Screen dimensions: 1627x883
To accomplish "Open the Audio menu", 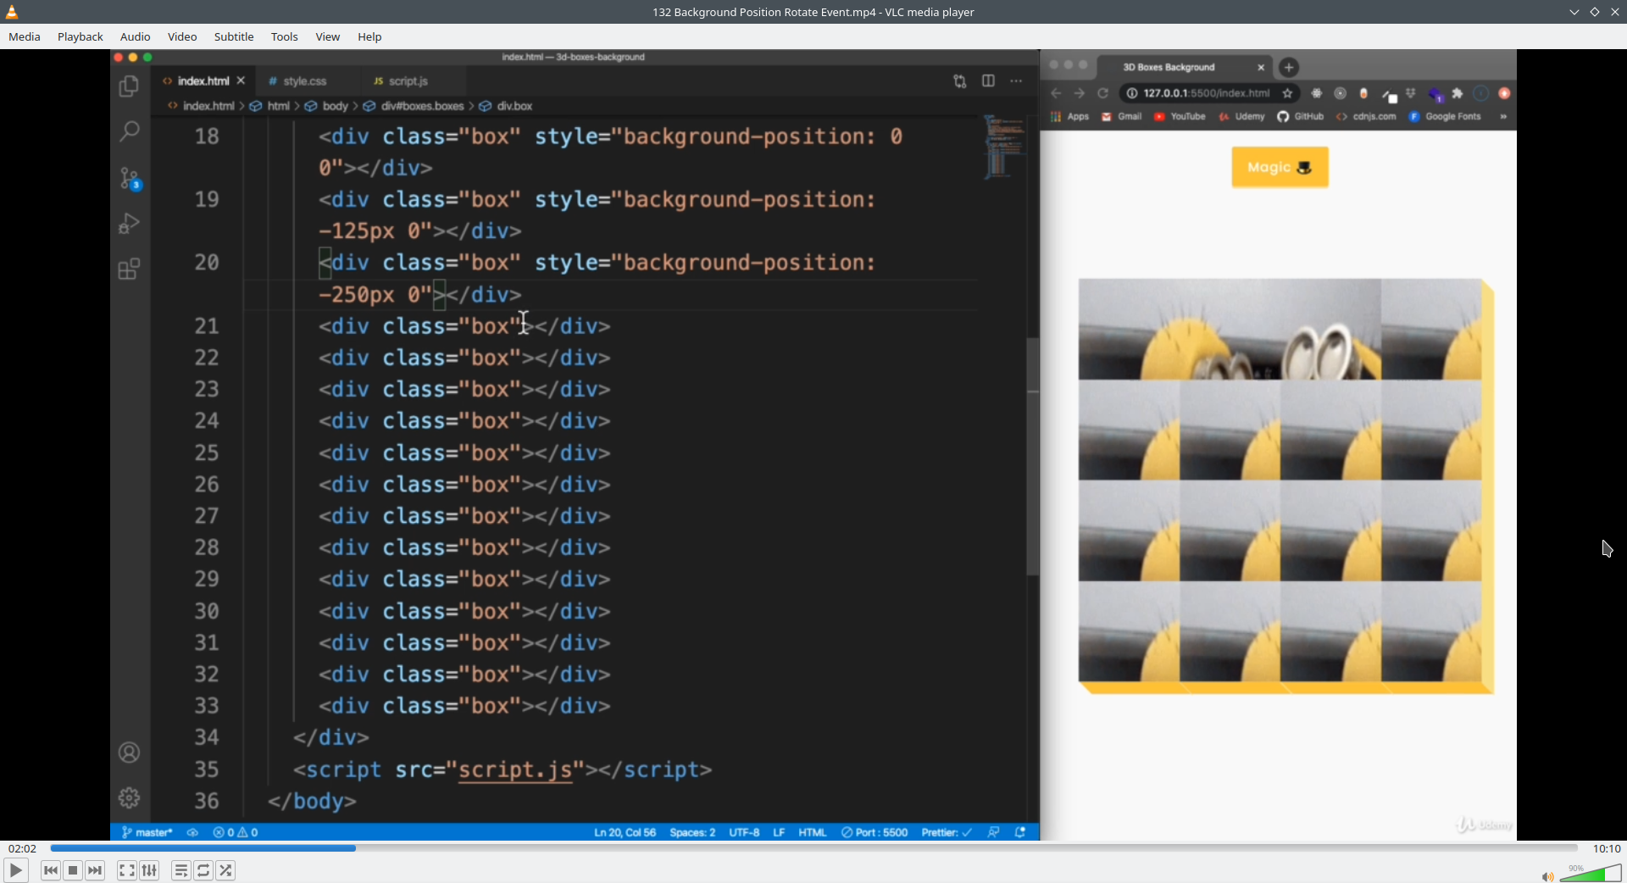I will pyautogui.click(x=136, y=36).
